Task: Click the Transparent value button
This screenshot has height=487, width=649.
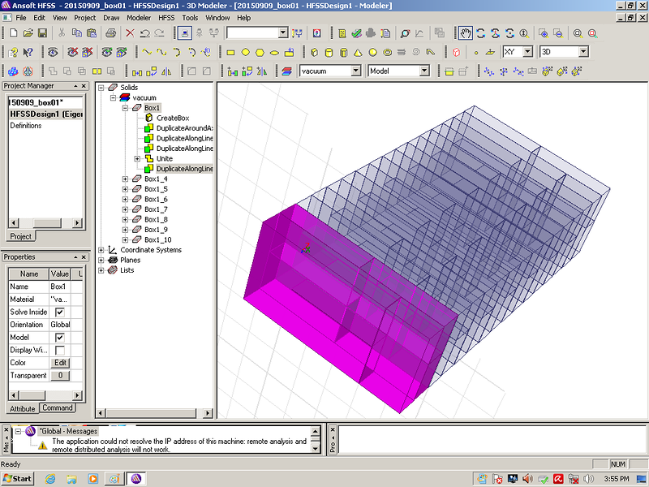Action: pos(60,376)
